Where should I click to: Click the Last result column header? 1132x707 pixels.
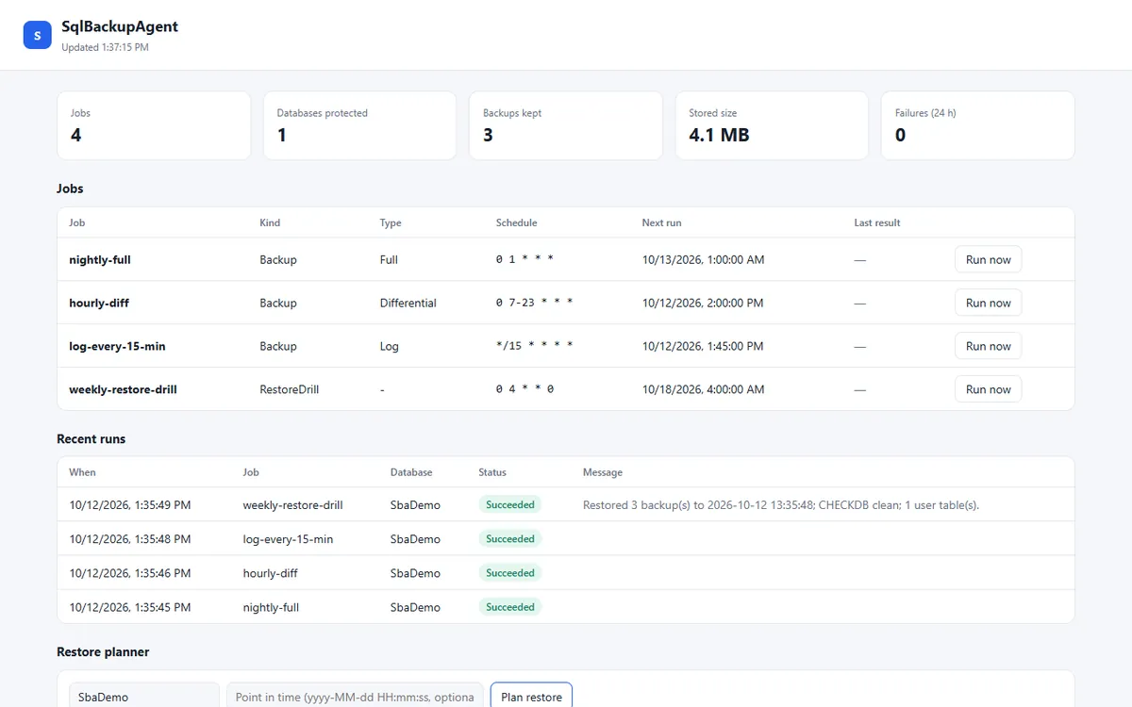click(x=877, y=223)
